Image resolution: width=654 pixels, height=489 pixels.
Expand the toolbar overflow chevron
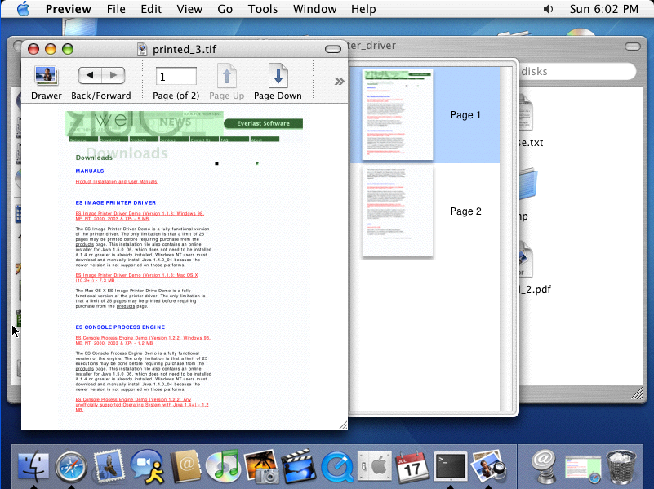coord(339,80)
